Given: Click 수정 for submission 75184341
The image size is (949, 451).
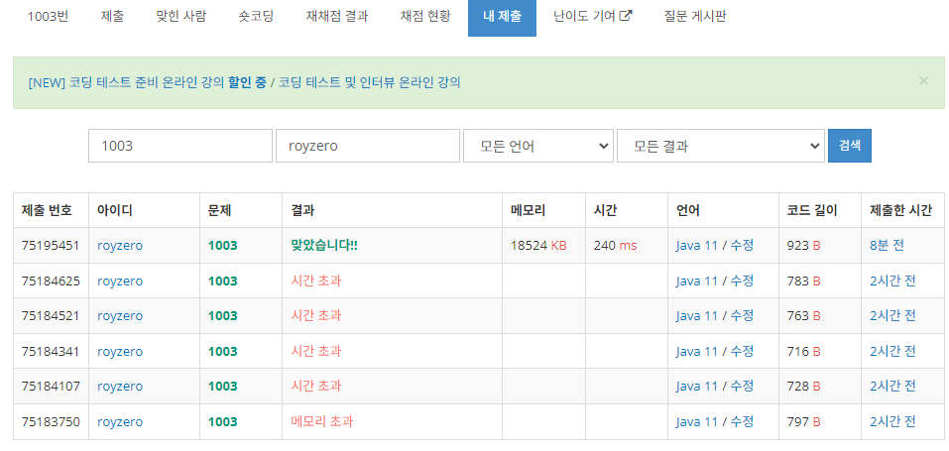Looking at the screenshot, I should tap(742, 351).
